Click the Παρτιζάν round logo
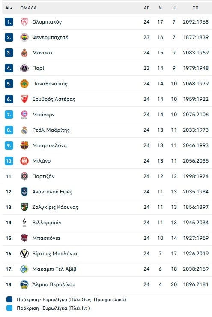The image size is (212, 317). click(x=24, y=176)
